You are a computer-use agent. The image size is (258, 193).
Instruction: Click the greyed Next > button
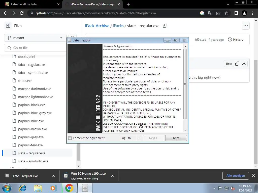pyautogui.click(x=153, y=138)
